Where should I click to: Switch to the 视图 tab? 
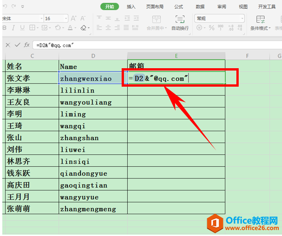pyautogui.click(x=243, y=7)
